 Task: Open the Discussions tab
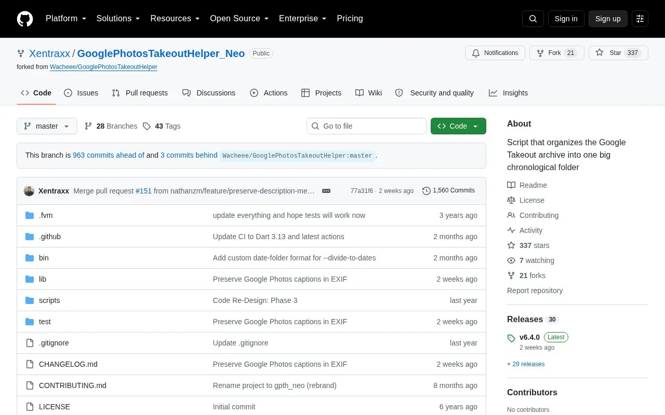pyautogui.click(x=209, y=93)
